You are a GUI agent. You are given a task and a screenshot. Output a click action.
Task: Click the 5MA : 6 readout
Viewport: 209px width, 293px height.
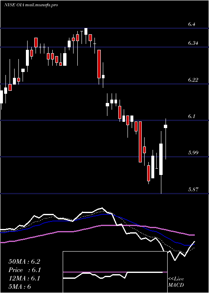point(20,287)
